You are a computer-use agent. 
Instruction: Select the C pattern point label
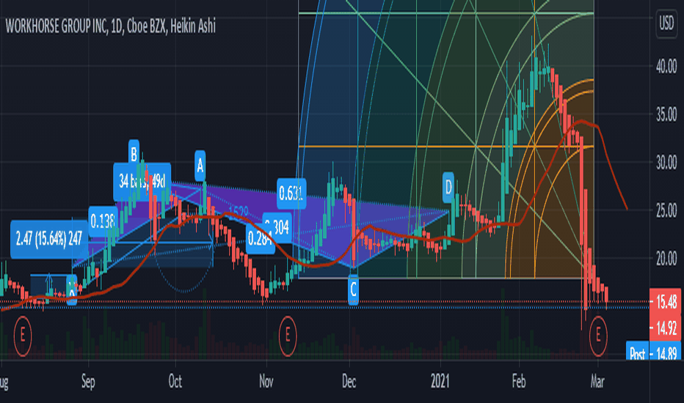pos(353,289)
